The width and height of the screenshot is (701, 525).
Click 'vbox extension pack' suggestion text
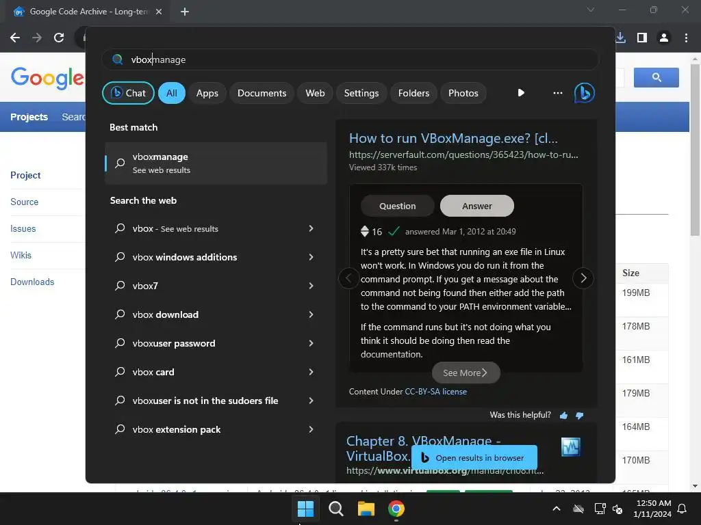[177, 429]
